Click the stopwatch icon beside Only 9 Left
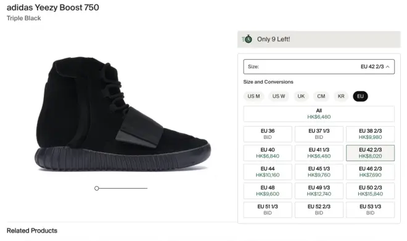The image size is (407, 241). [247, 39]
